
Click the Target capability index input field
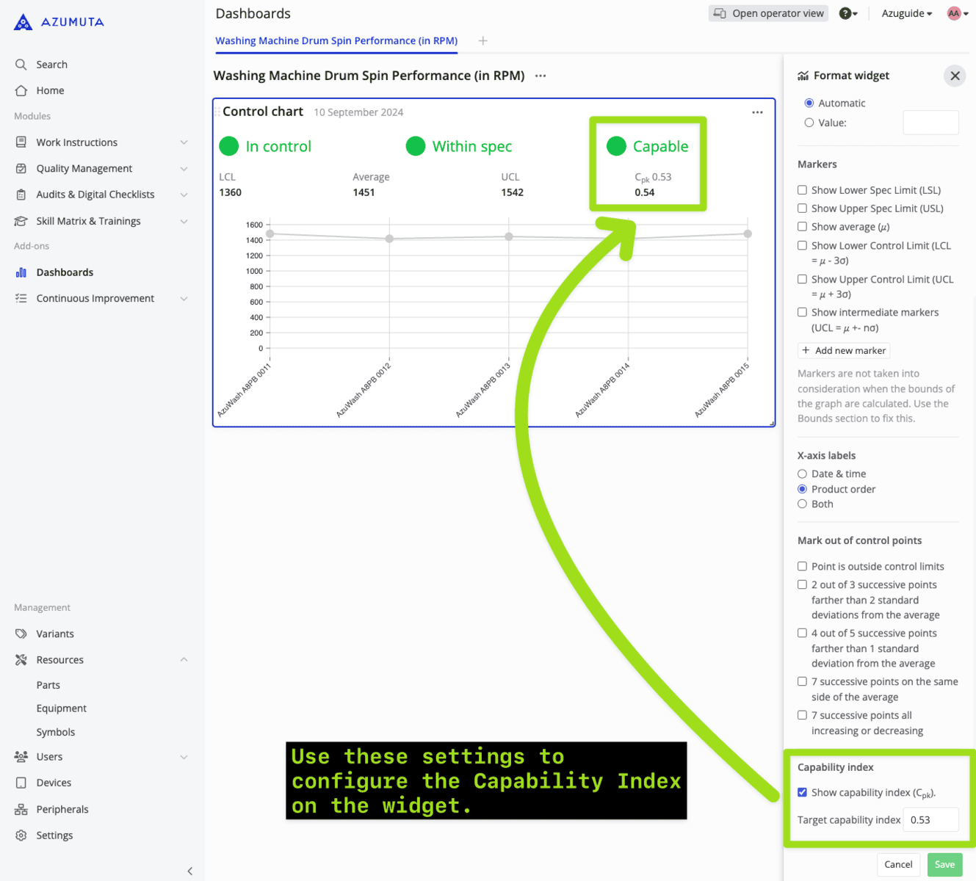930,819
